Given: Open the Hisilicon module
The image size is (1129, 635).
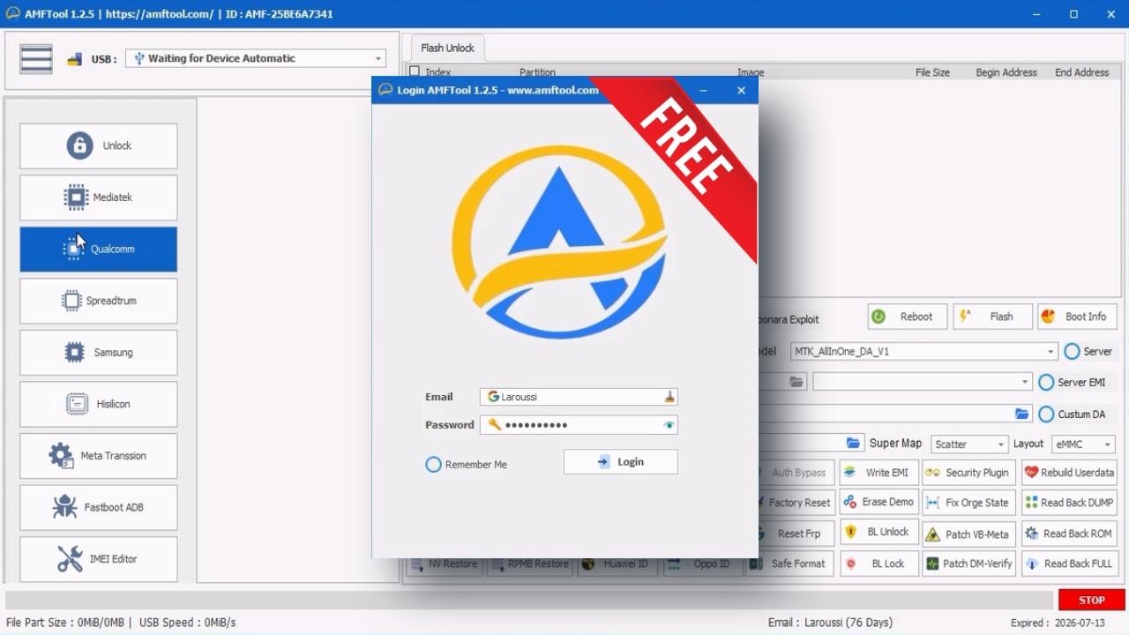Looking at the screenshot, I should pyautogui.click(x=99, y=404).
